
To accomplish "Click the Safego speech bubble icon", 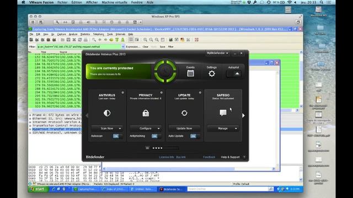I will [x=223, y=112].
